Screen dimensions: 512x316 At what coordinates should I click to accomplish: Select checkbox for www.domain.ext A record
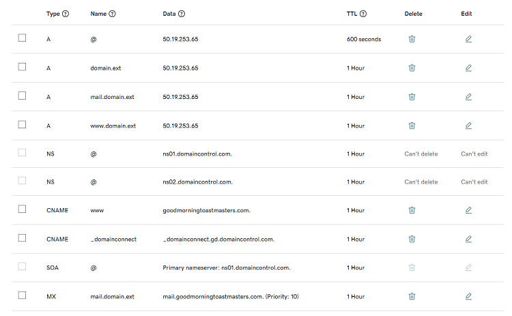pos(22,125)
